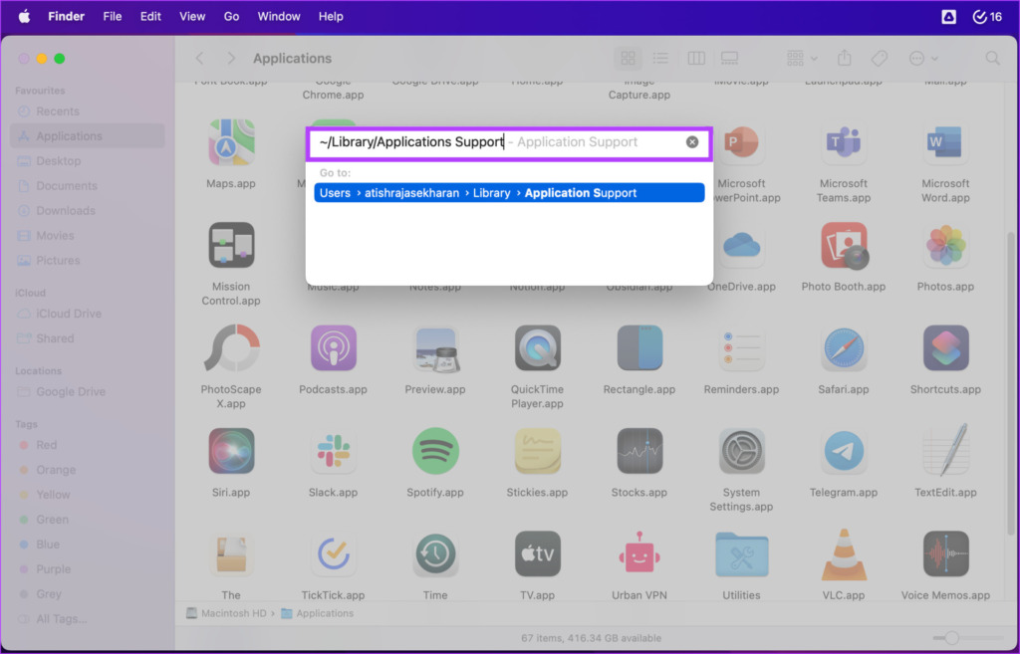
Task: Open Slack.app icon
Action: coord(333,451)
